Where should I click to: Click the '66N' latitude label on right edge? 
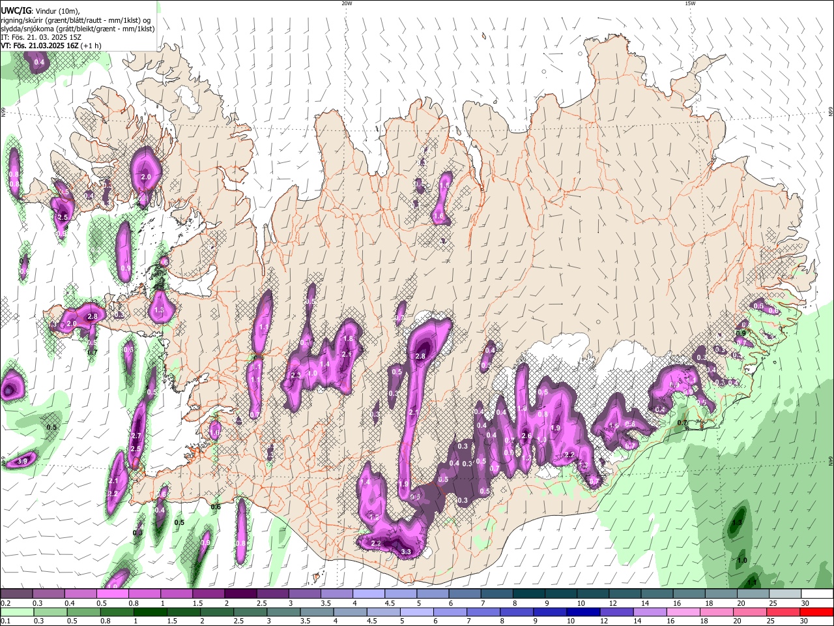[x=831, y=113]
